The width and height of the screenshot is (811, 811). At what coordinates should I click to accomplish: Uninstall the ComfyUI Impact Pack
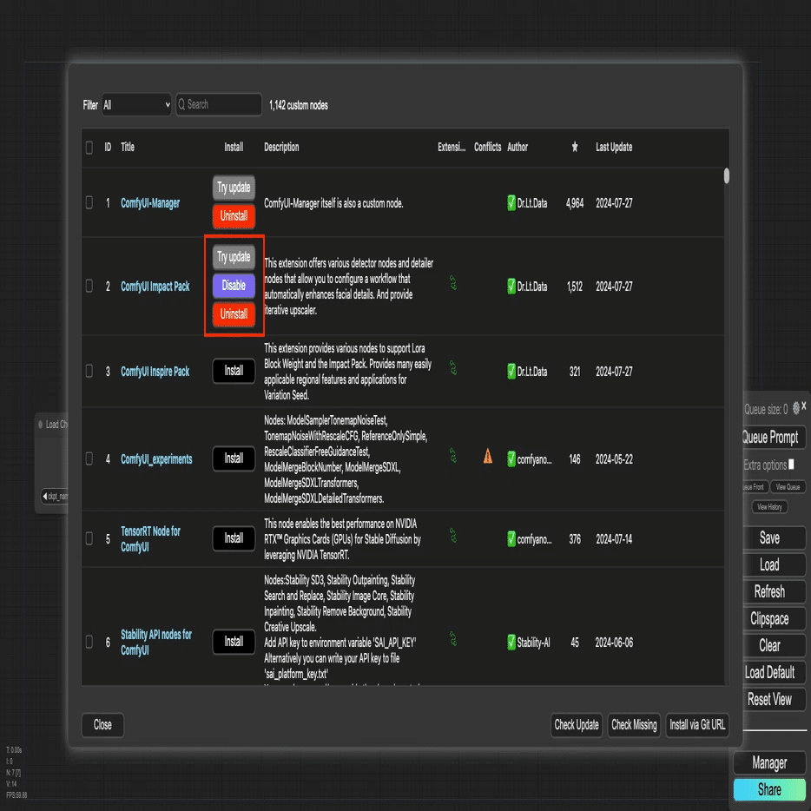(x=234, y=314)
